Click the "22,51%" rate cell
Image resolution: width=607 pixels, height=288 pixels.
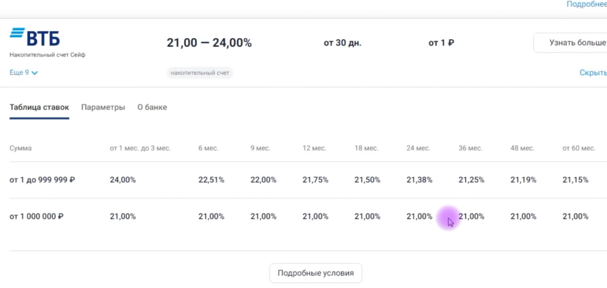(x=211, y=180)
